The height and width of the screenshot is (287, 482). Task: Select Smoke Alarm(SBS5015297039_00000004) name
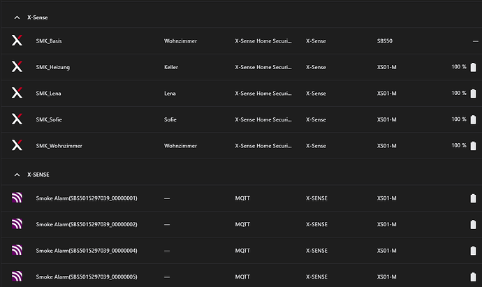pyautogui.click(x=87, y=251)
